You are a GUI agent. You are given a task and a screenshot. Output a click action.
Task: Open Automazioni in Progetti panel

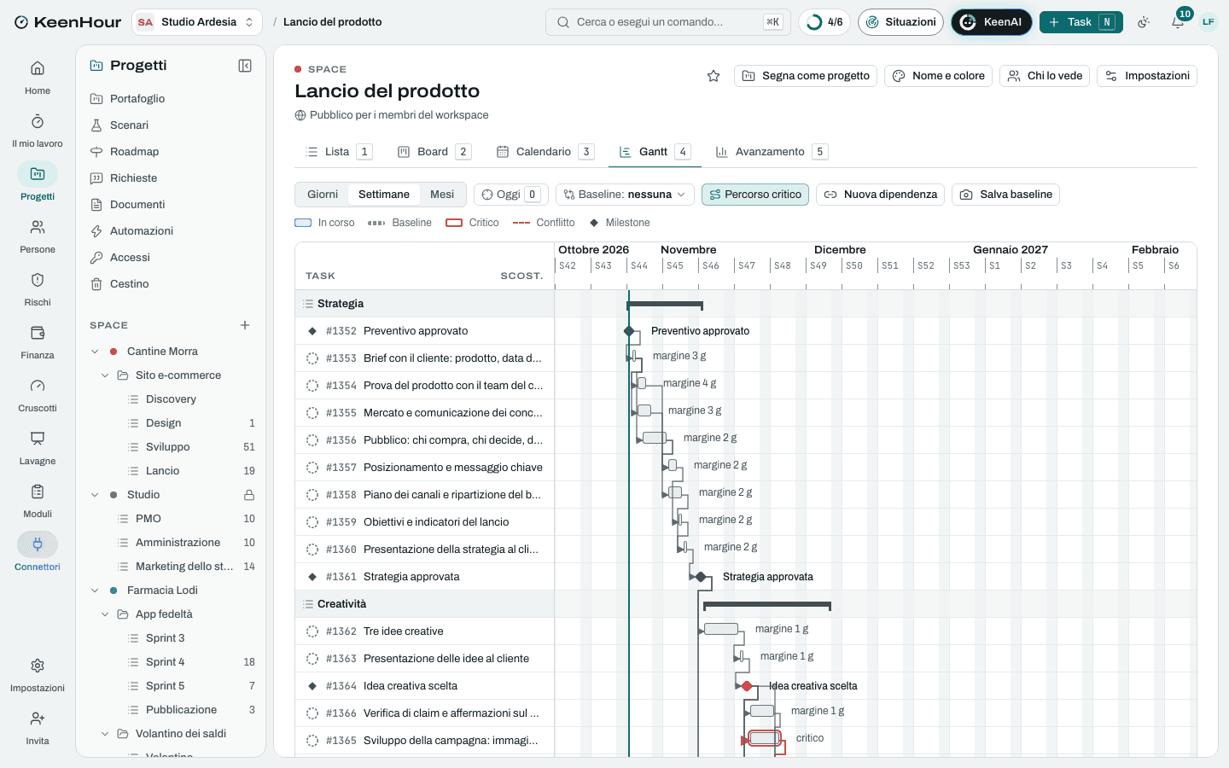171,231
